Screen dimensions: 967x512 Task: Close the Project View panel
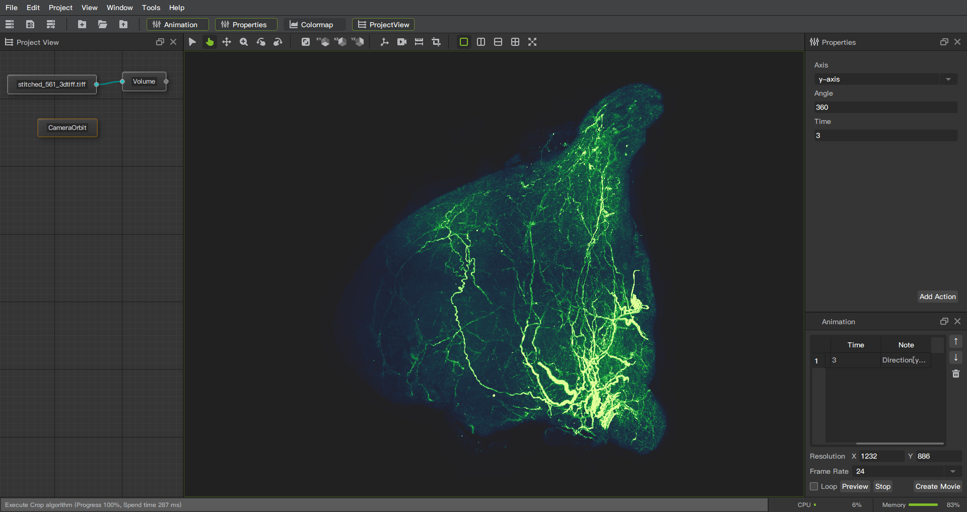pyautogui.click(x=173, y=42)
